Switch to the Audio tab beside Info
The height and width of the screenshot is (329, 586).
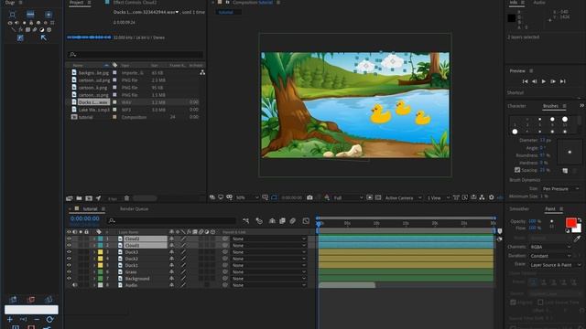[539, 3]
